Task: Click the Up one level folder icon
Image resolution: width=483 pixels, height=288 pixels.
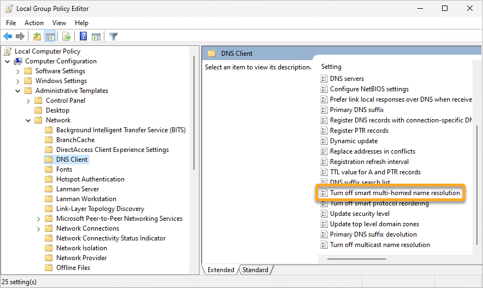Action: click(37, 37)
